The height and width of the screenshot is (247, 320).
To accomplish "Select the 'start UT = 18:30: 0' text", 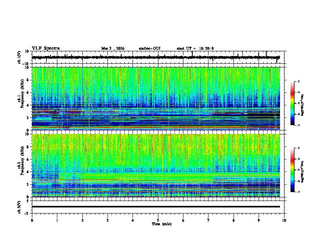I will (x=195, y=48).
